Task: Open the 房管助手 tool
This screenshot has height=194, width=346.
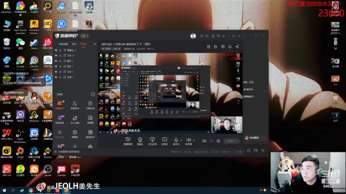Action: pyautogui.click(x=75, y=105)
